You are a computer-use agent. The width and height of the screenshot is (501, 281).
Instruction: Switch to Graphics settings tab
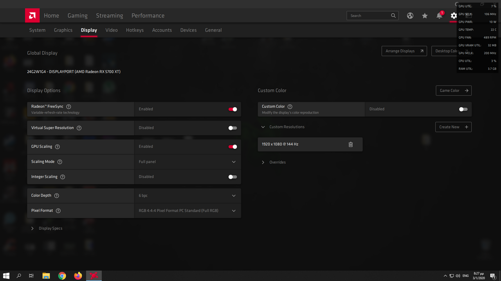[x=63, y=30]
